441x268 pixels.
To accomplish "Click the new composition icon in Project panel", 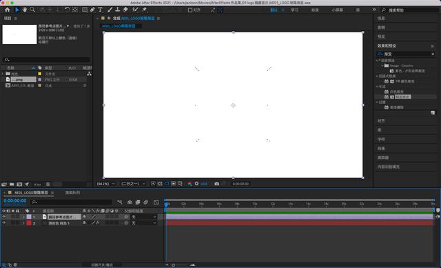I will (19, 185).
